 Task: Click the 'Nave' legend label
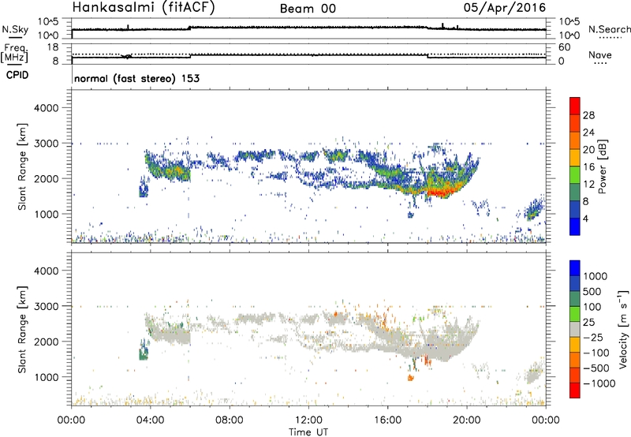click(x=600, y=55)
